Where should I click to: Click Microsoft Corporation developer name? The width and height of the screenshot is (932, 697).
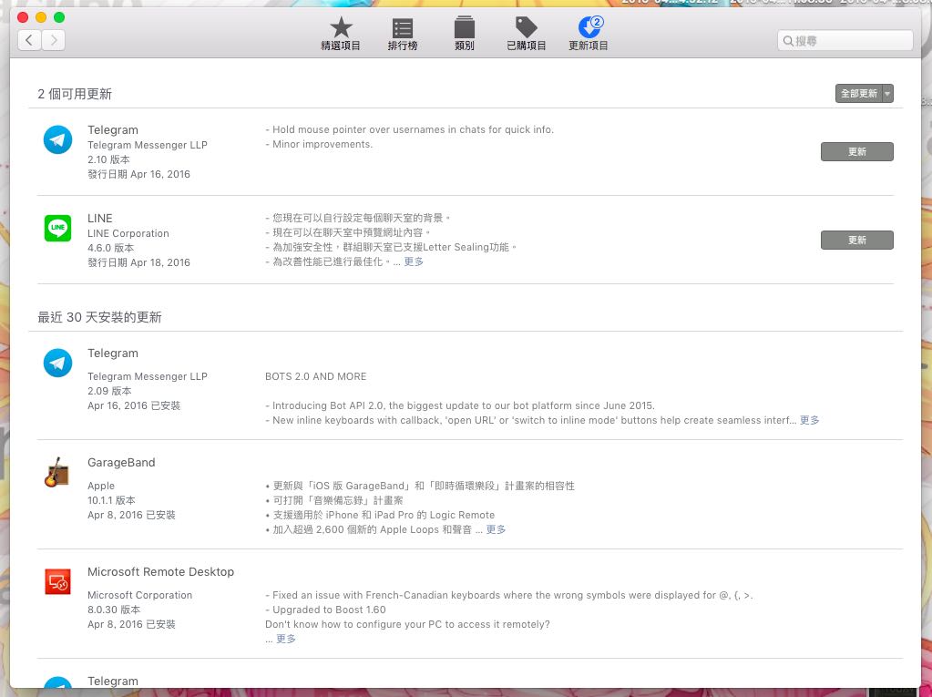[x=139, y=595]
